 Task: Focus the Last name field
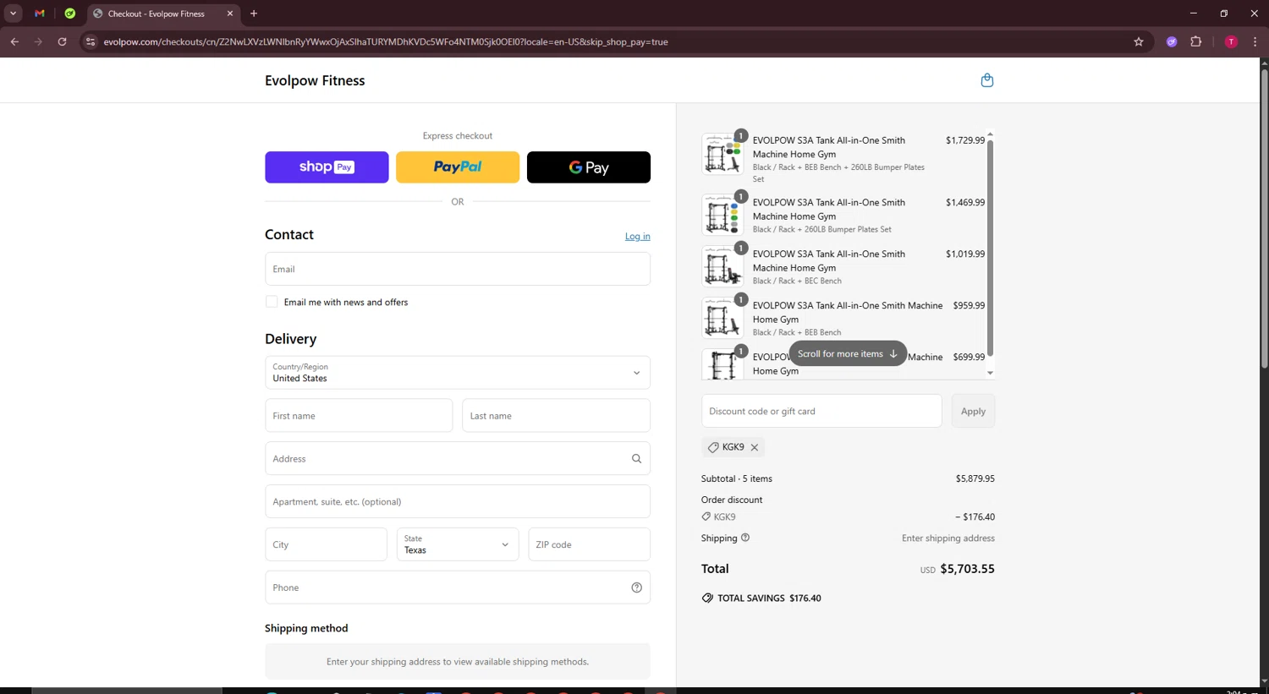(556, 416)
